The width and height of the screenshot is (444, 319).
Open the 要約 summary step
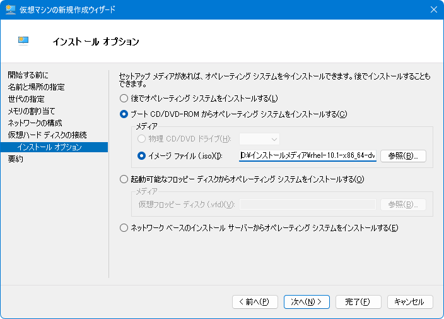point(16,159)
